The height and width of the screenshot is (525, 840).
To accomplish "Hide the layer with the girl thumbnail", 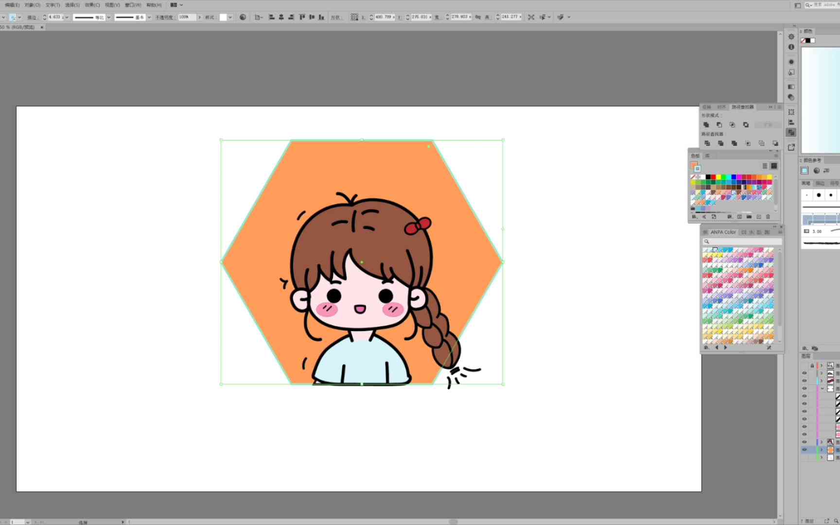I will [805, 442].
